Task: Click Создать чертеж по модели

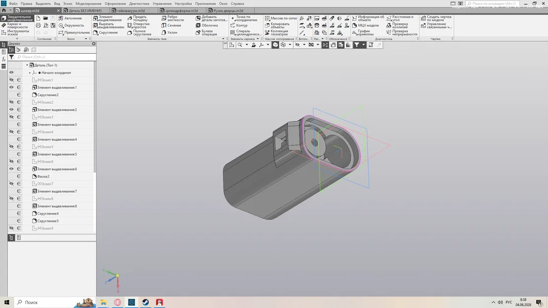Action: 436,18
